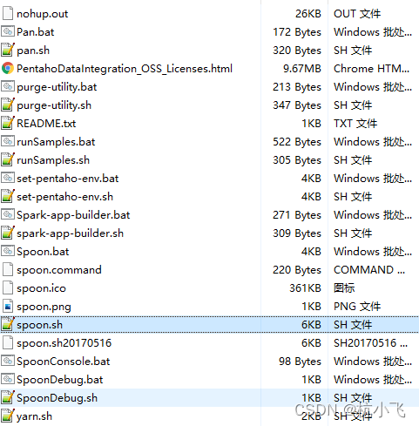The width and height of the screenshot is (419, 426).
Task: Select the set-pentaho-env.sh file name
Action: pos(65,197)
